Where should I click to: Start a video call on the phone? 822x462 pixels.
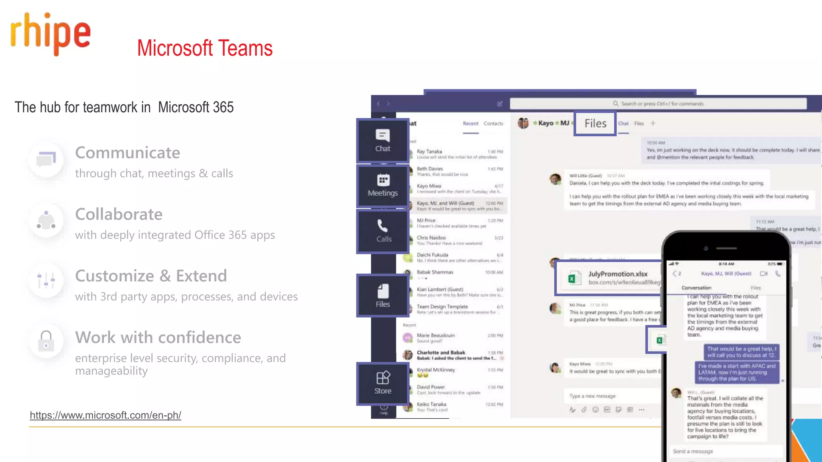[x=763, y=274]
